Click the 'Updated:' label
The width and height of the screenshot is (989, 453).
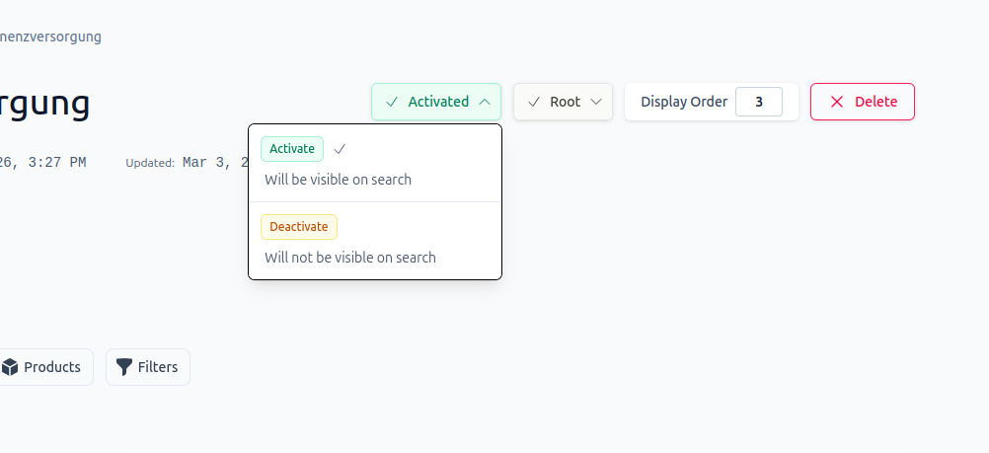click(150, 164)
